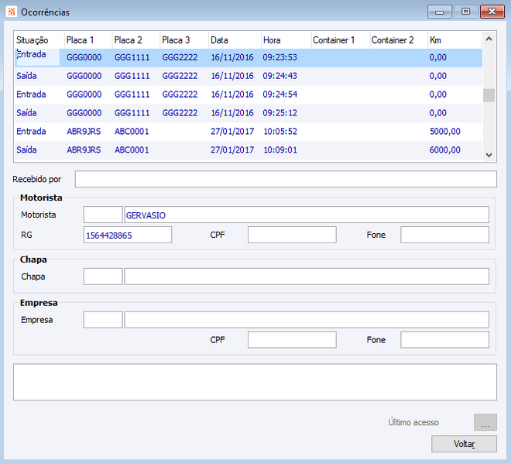
Task: Click scrollbar up arrow in occurrences table
Action: click(x=489, y=40)
